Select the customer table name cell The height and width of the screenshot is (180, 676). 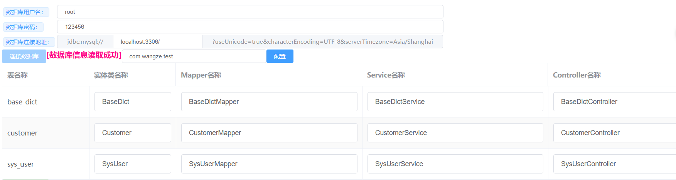tap(46, 133)
